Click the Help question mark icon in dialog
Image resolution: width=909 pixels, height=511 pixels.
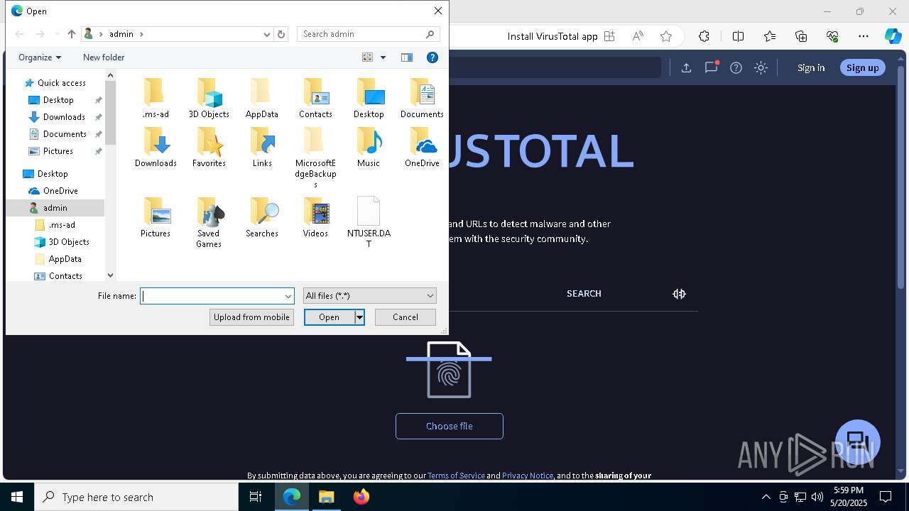tap(432, 57)
